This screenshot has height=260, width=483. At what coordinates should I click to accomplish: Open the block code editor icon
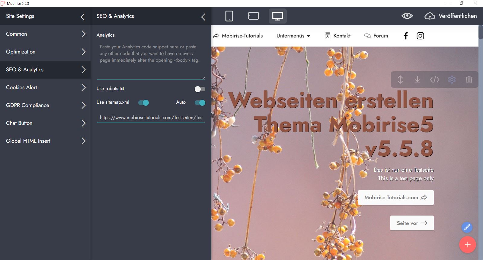[435, 80]
